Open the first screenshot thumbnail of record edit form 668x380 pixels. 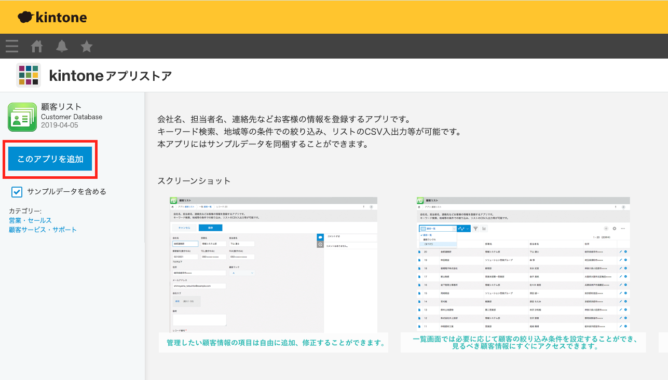pos(274,264)
